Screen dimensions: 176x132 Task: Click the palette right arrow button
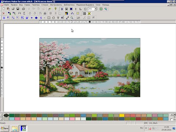point(175,114)
